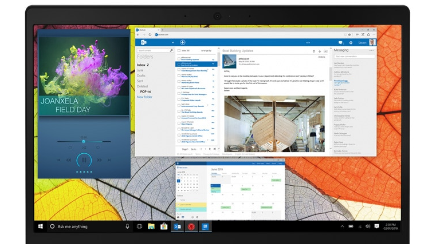
Task: Open the Inbox folder
Action: (x=143, y=65)
